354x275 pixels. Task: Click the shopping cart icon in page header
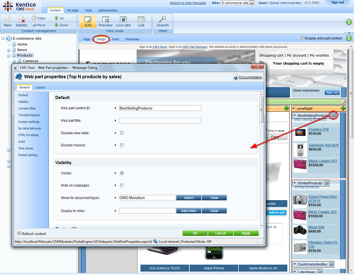261,63
